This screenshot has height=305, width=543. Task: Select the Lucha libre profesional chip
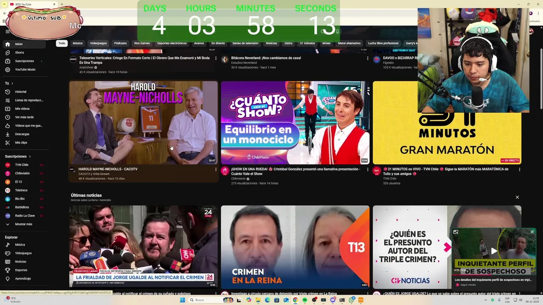pos(383,43)
